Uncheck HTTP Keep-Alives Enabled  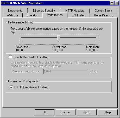pos(11,87)
